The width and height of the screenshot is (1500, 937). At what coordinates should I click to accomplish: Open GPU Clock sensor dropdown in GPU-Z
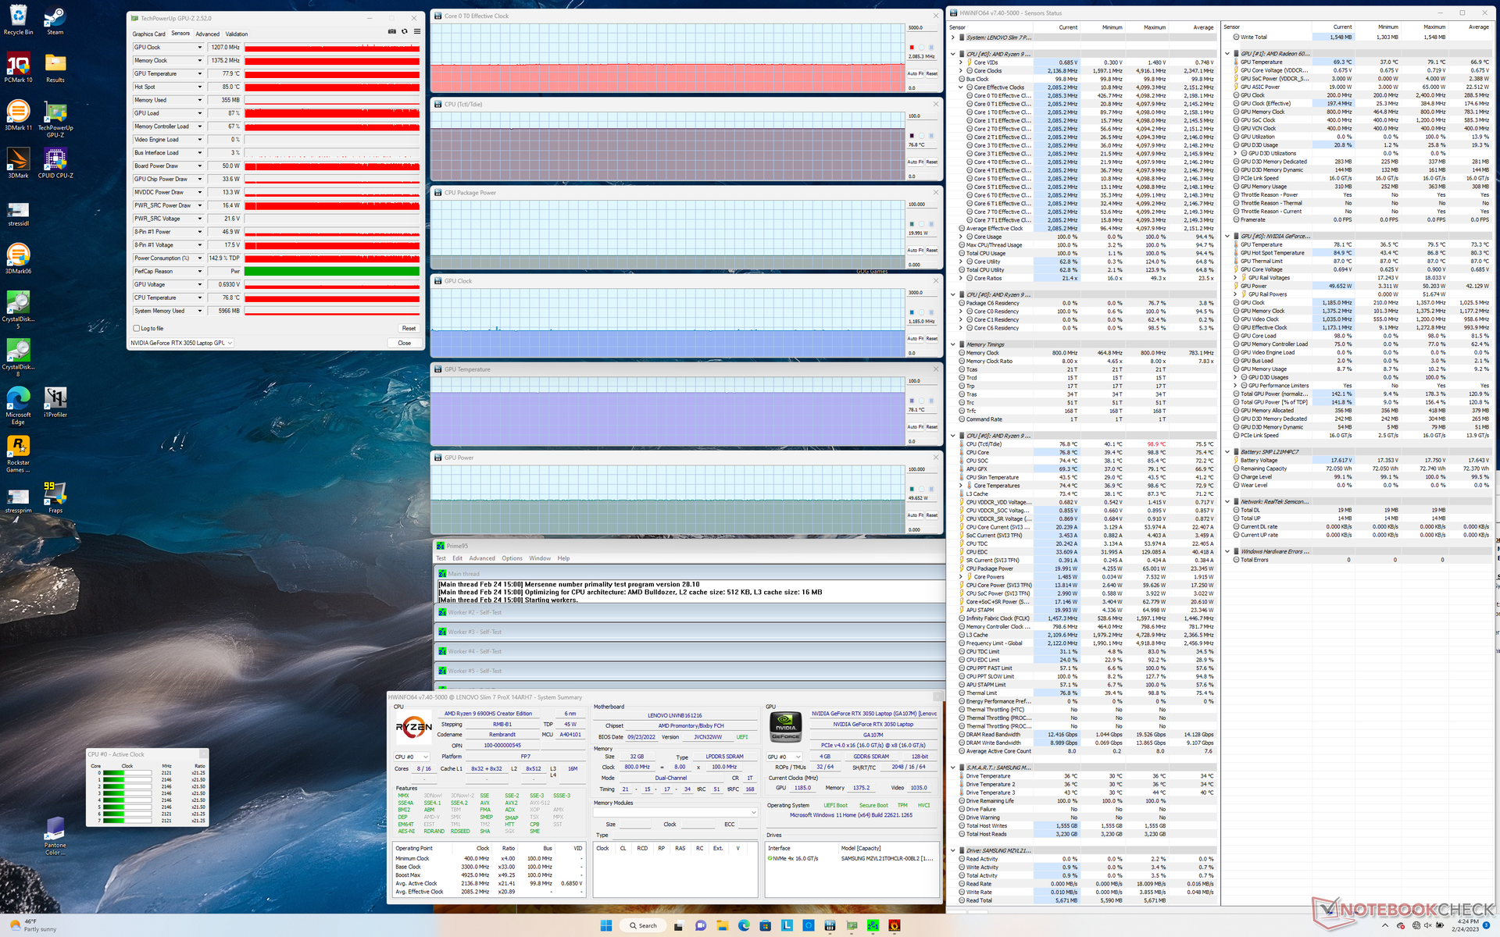coord(200,48)
